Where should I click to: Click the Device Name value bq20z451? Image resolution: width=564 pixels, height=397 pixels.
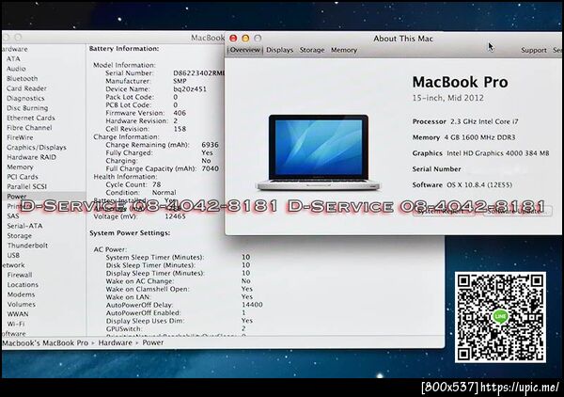tap(190, 89)
